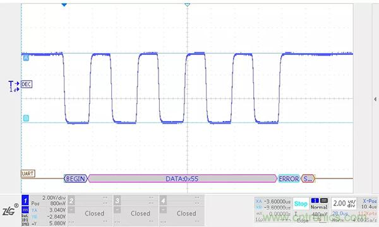Expand the collapsed side panel arrow
Image resolution: width=379 pixels, height=227 pixels.
[x=375, y=99]
